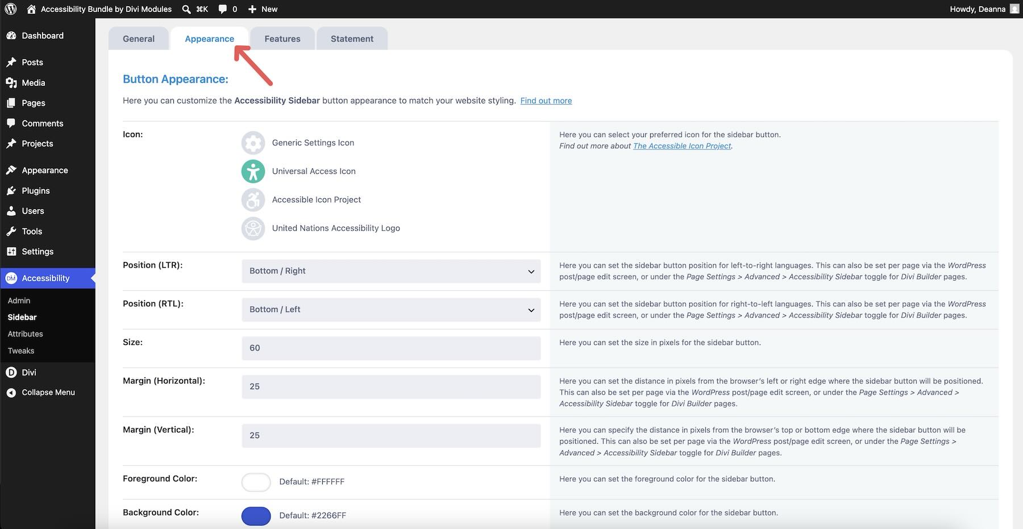
Task: Click the search magnifier icon in the admin bar
Action: pyautogui.click(x=186, y=9)
